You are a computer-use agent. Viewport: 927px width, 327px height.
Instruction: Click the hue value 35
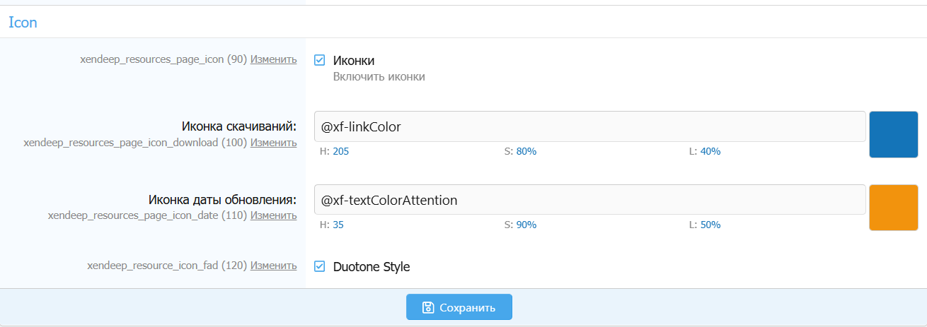point(338,225)
